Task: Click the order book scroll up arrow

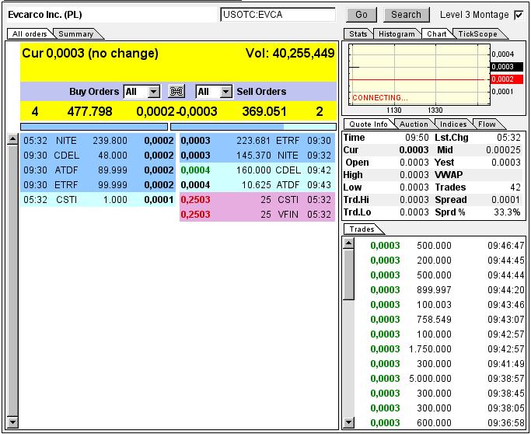Action: coord(12,139)
